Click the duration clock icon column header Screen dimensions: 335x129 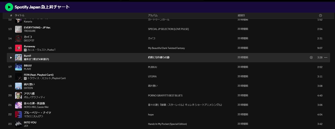click(320, 15)
